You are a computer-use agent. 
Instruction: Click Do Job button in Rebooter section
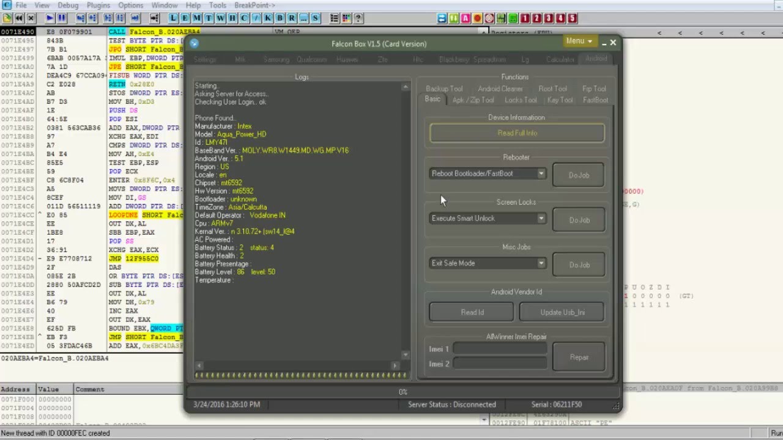coord(579,175)
